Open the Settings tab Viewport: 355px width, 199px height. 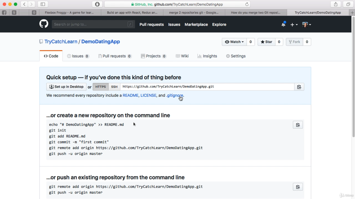(x=236, y=56)
